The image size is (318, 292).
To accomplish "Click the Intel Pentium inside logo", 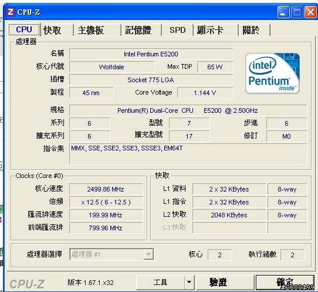I will [x=272, y=73].
